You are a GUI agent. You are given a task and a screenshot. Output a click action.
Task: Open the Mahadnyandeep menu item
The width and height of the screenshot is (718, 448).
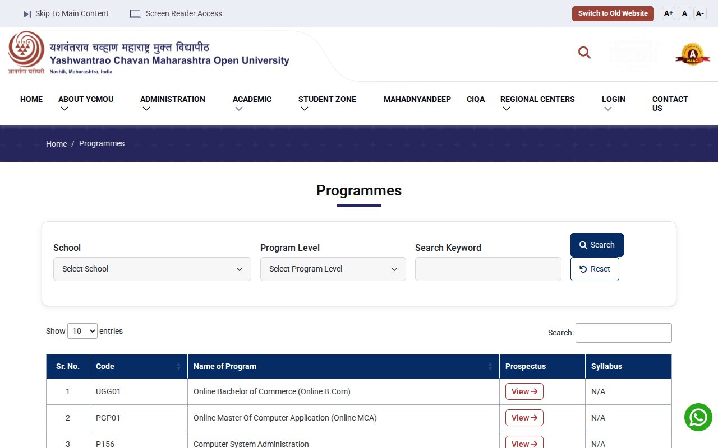click(x=417, y=99)
